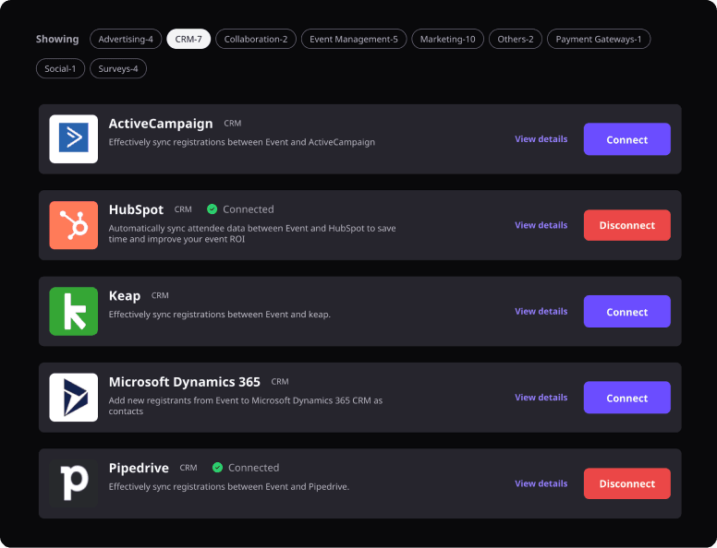The width and height of the screenshot is (717, 548).
Task: Filter by Advertising-4 category
Action: [x=126, y=39]
